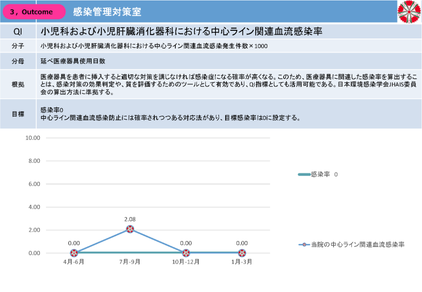The image size is (422, 292).
Task: Select the 根拠 row label cell
Action: click(18, 84)
